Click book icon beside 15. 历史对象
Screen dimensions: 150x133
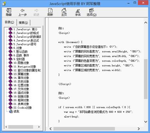coord(11,81)
